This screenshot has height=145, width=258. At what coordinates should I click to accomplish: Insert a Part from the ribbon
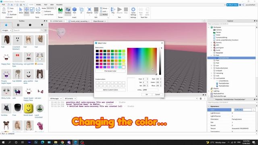tap(75, 11)
